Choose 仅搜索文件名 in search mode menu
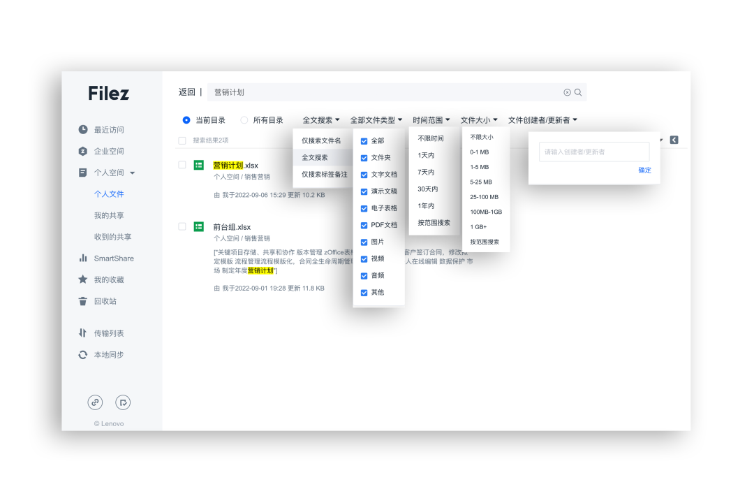 coord(322,140)
